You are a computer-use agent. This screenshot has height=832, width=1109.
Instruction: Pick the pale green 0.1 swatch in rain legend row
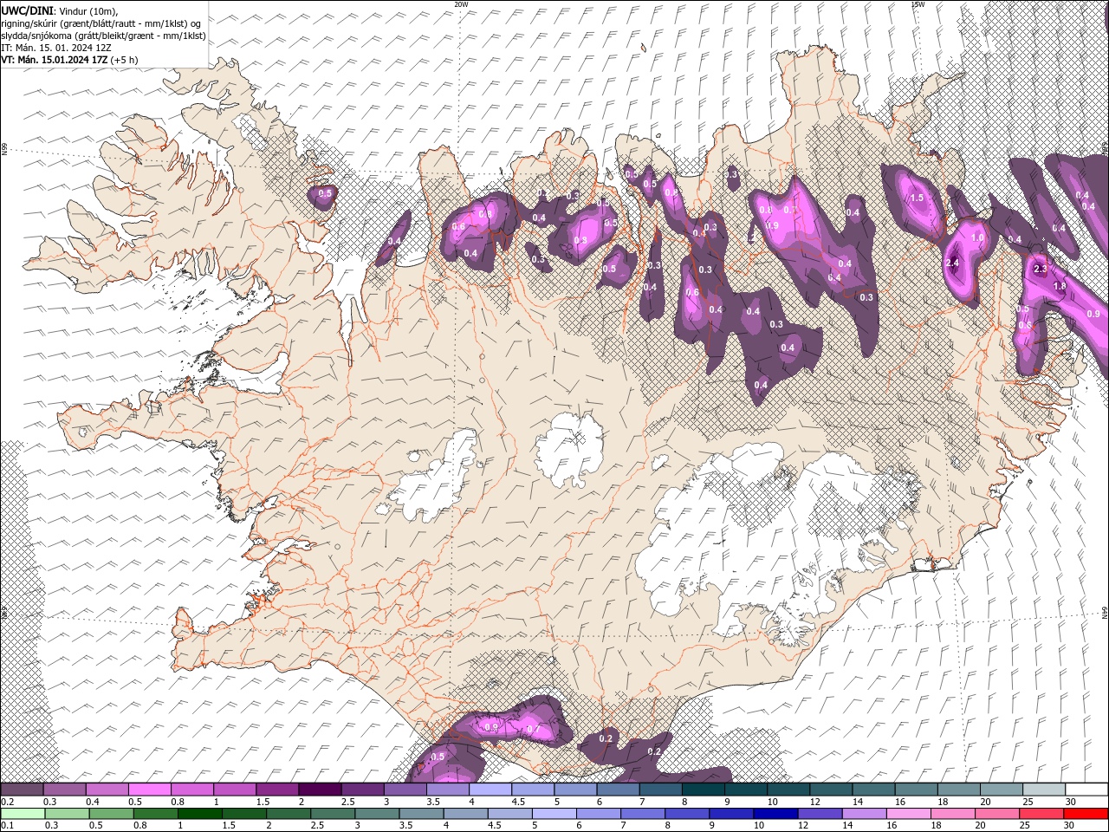click(23, 814)
